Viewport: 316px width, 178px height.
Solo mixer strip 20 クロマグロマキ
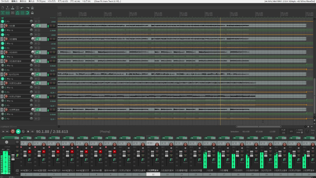(x=270, y=155)
